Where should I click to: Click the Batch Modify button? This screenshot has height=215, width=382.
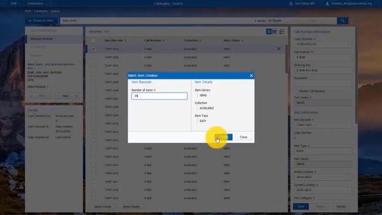(131, 207)
